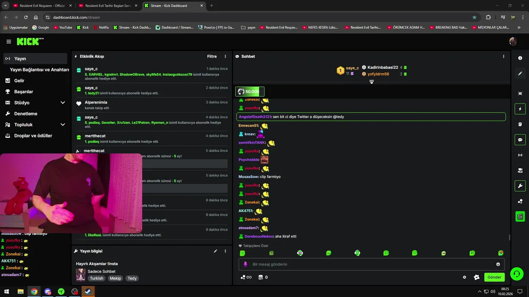Open the Filtre activity filter
Image resolution: width=529 pixels, height=297 pixels.
point(212,57)
